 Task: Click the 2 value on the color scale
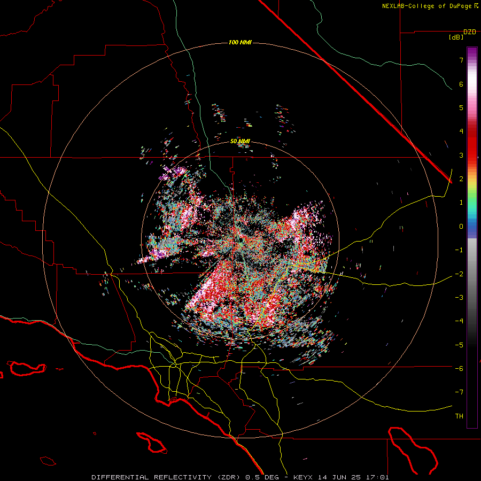click(x=461, y=179)
